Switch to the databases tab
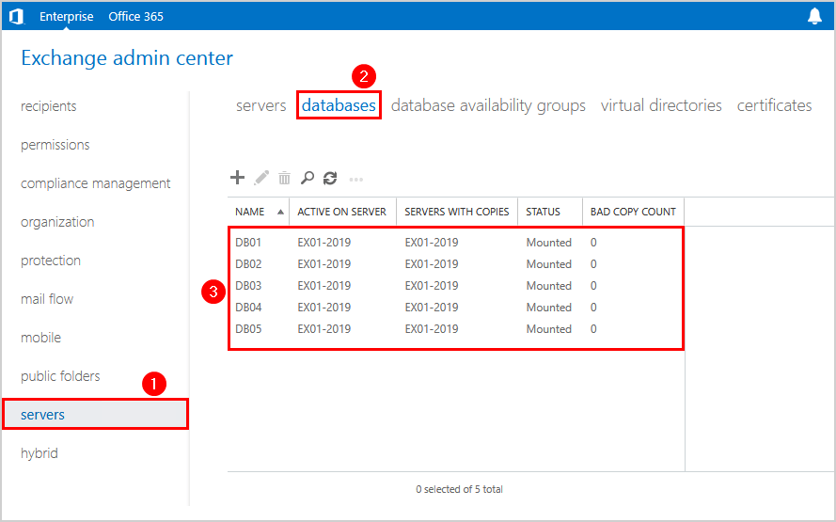 [x=339, y=105]
